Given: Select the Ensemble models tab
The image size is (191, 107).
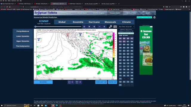Looking at the screenshot, I should pos(78,22).
